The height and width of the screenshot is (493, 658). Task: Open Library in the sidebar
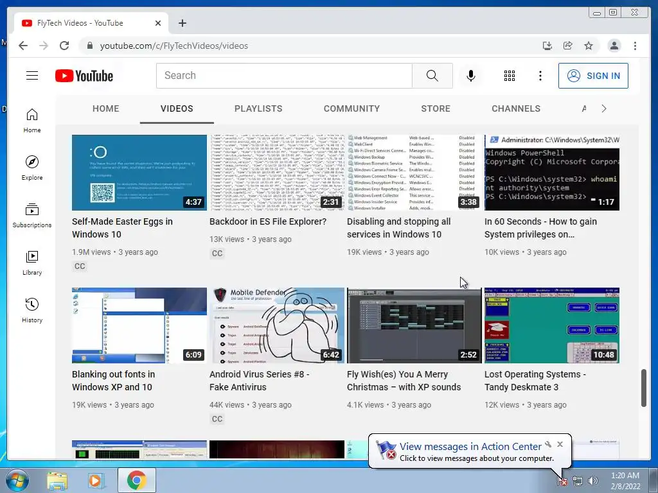[32, 263]
